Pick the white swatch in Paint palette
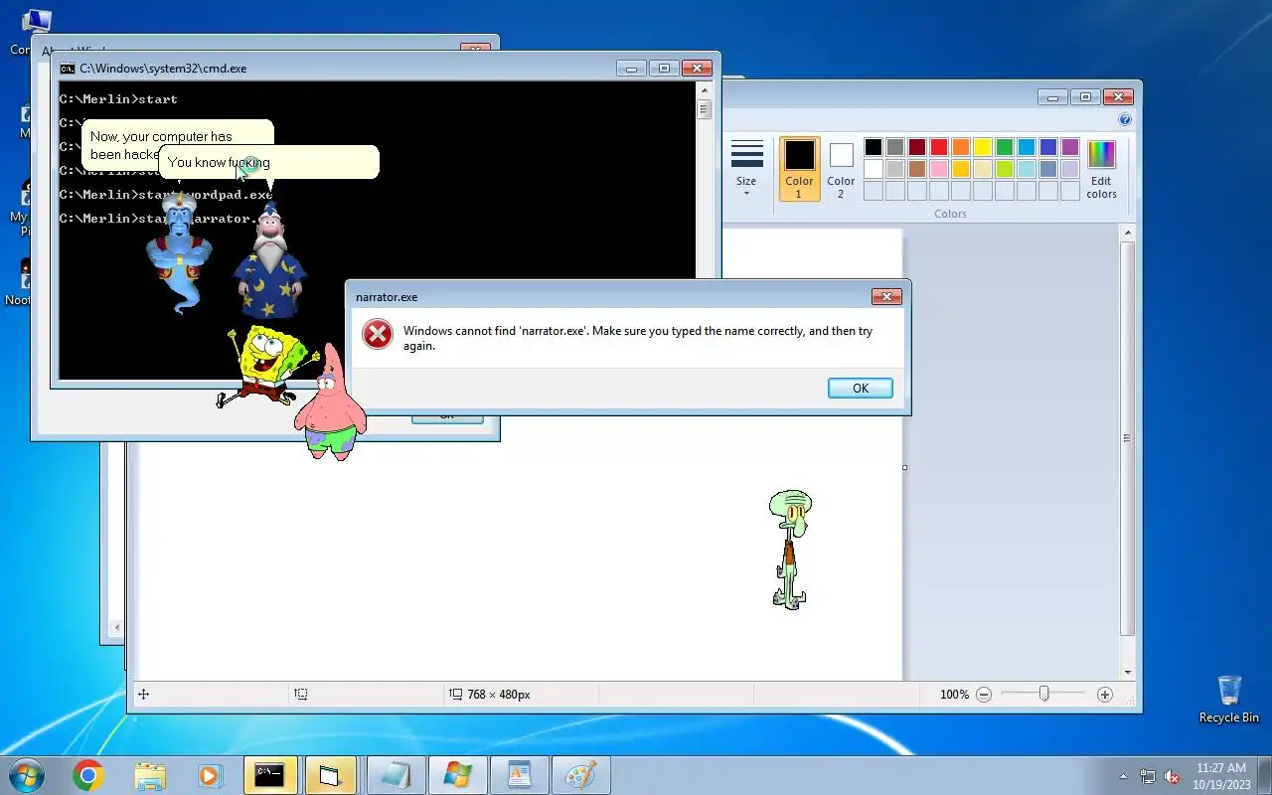This screenshot has height=795, width=1272. (874, 169)
